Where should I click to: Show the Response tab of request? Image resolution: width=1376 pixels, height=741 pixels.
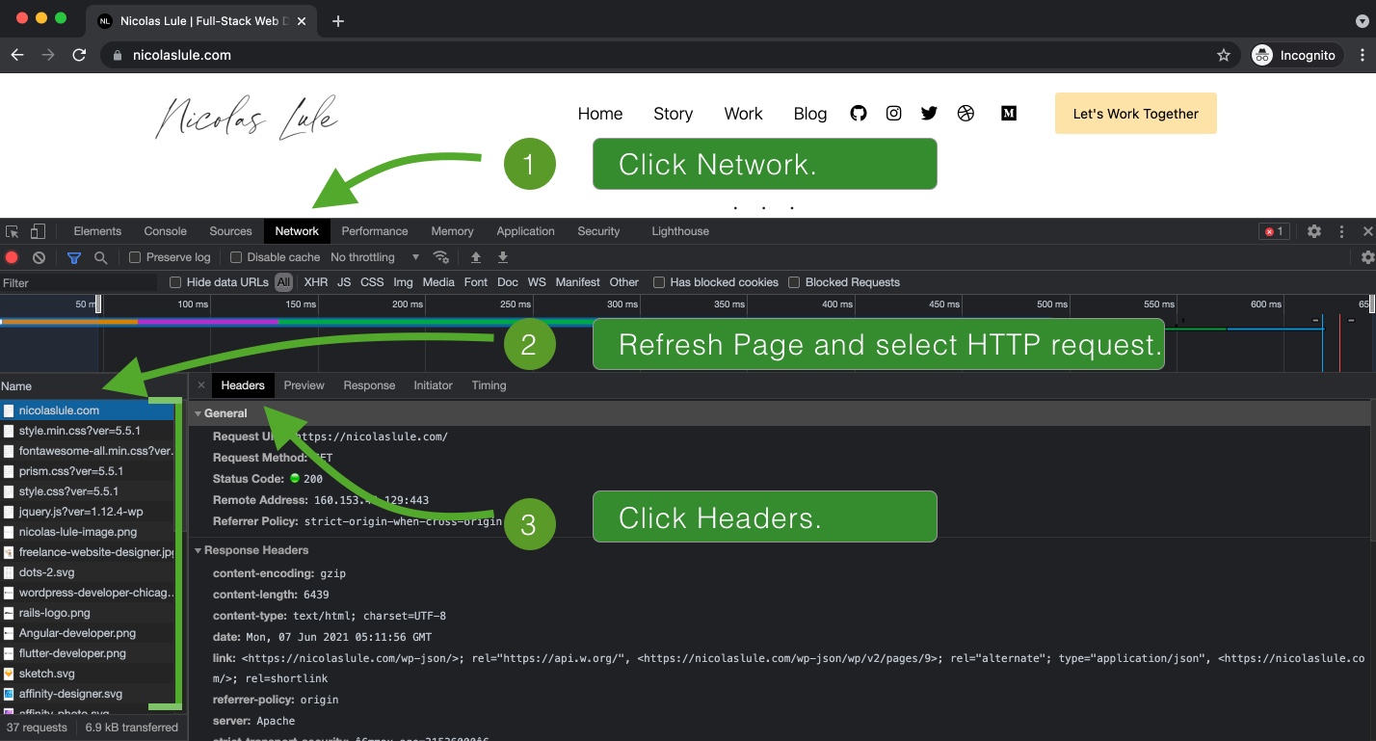point(369,385)
